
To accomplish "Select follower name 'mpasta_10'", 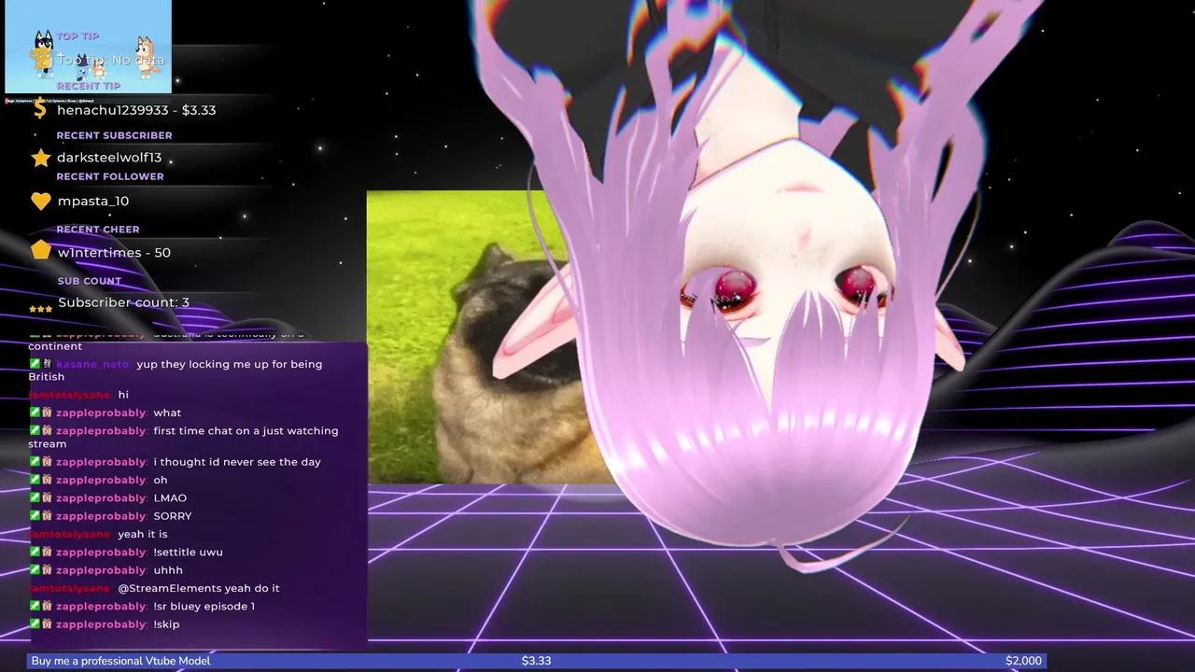I will pos(93,202).
